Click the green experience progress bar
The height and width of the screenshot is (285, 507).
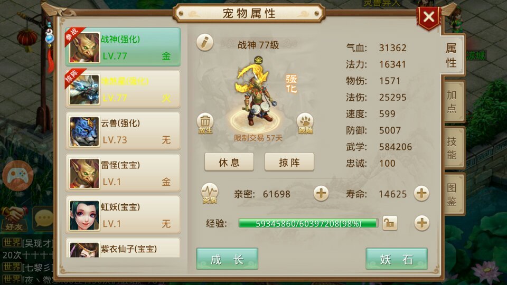tap(308, 223)
